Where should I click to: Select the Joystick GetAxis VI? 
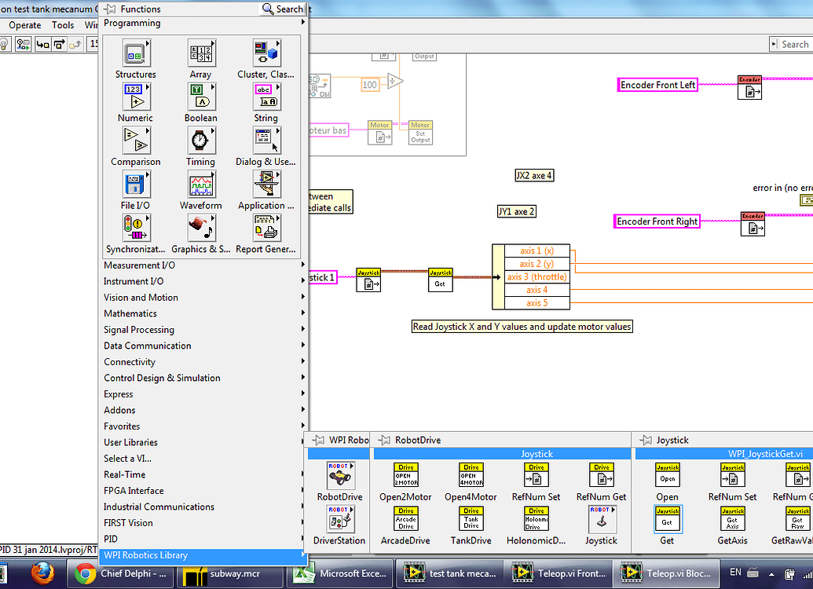click(733, 518)
